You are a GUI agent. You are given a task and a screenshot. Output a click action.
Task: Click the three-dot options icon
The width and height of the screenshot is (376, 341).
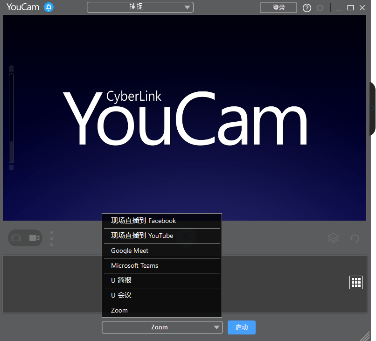pos(51,238)
